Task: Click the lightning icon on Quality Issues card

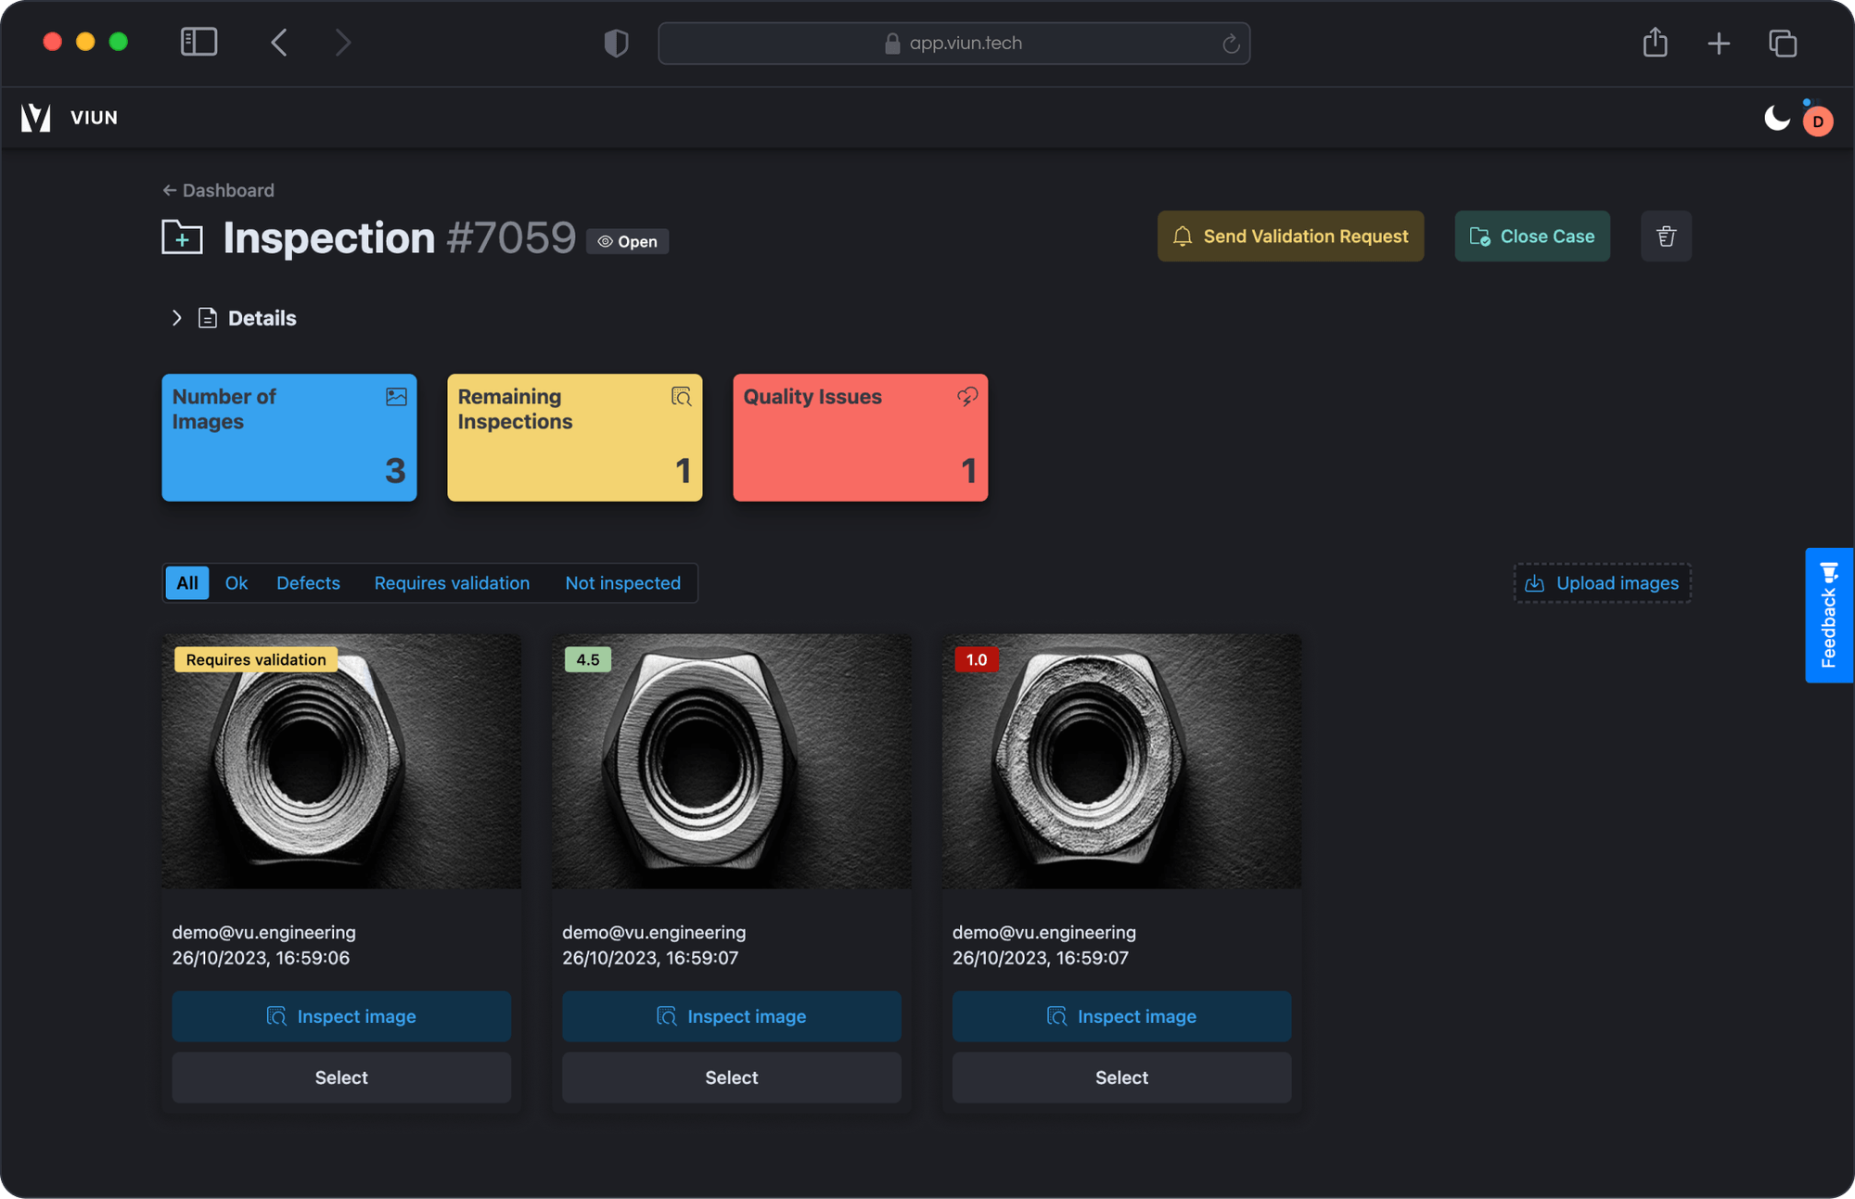Action: (x=966, y=397)
